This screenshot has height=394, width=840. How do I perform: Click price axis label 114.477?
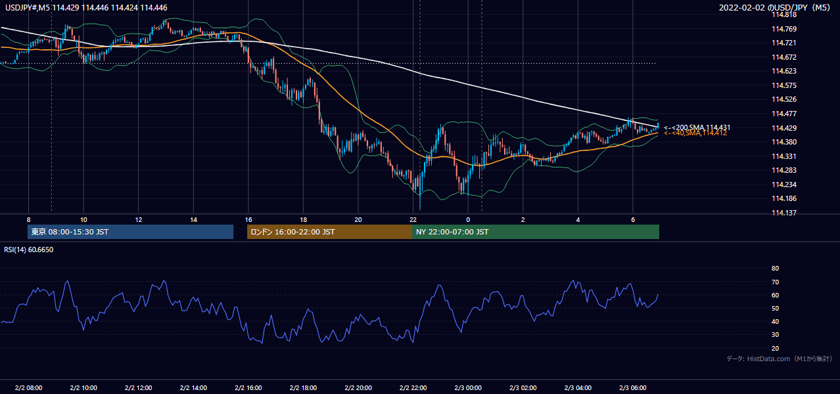tap(783, 114)
